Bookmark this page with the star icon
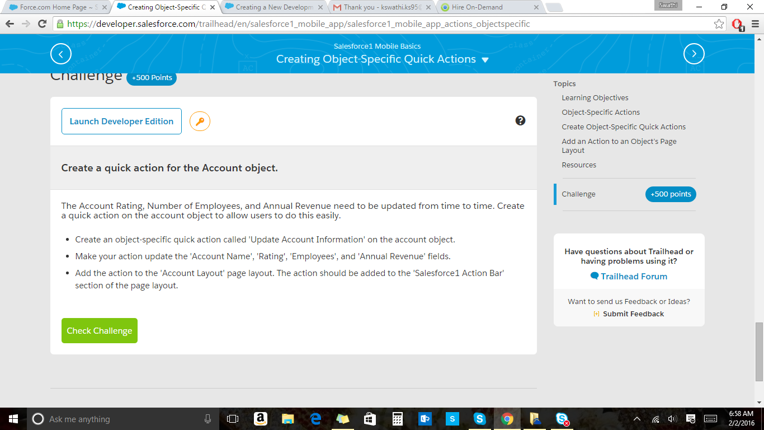 coord(719,24)
